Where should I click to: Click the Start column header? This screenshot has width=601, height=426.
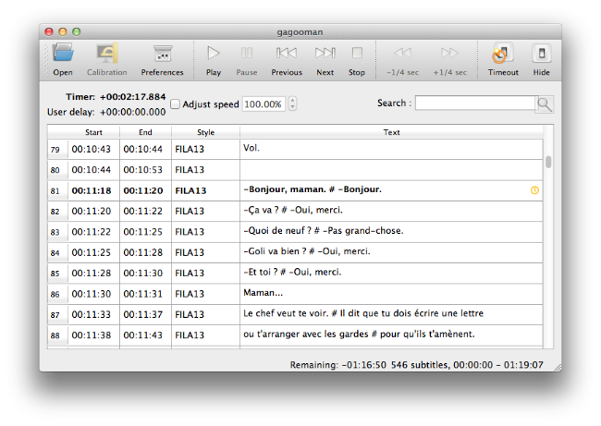pos(94,132)
